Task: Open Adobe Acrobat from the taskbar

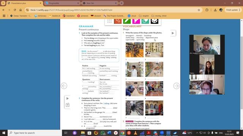Action: (x=148, y=133)
